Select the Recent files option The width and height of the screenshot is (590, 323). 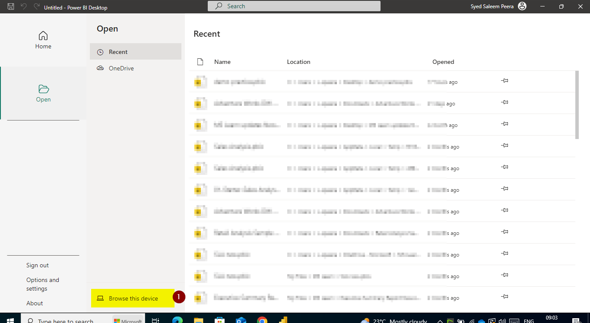(136, 52)
